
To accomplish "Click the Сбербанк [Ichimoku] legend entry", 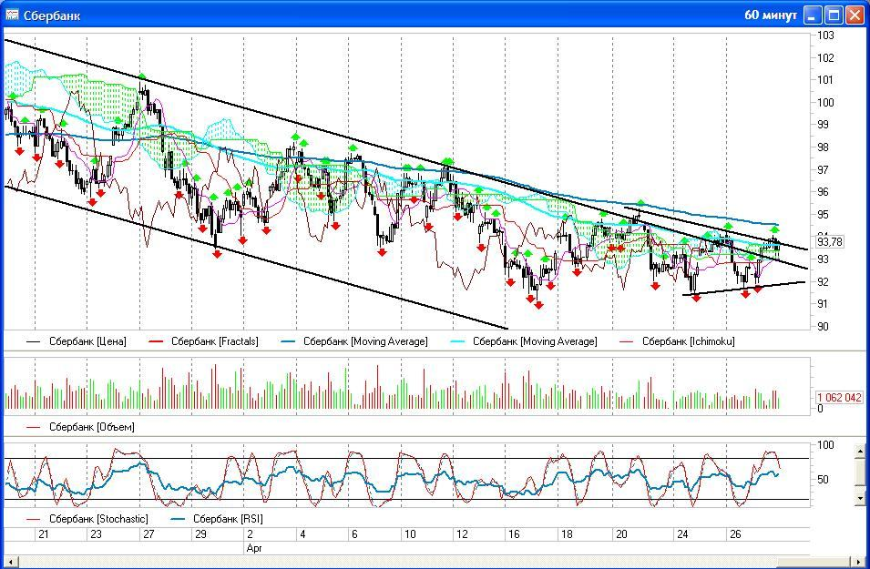I will pyautogui.click(x=677, y=341).
